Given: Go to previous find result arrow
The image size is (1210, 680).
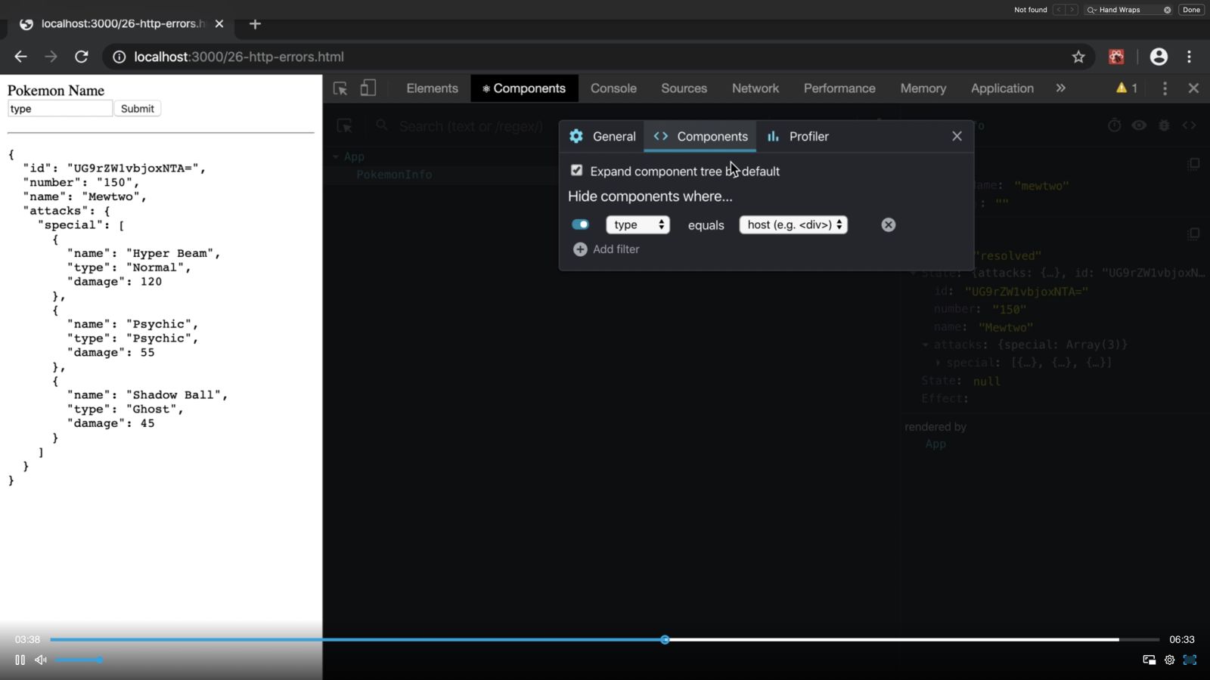Looking at the screenshot, I should tap(1059, 10).
